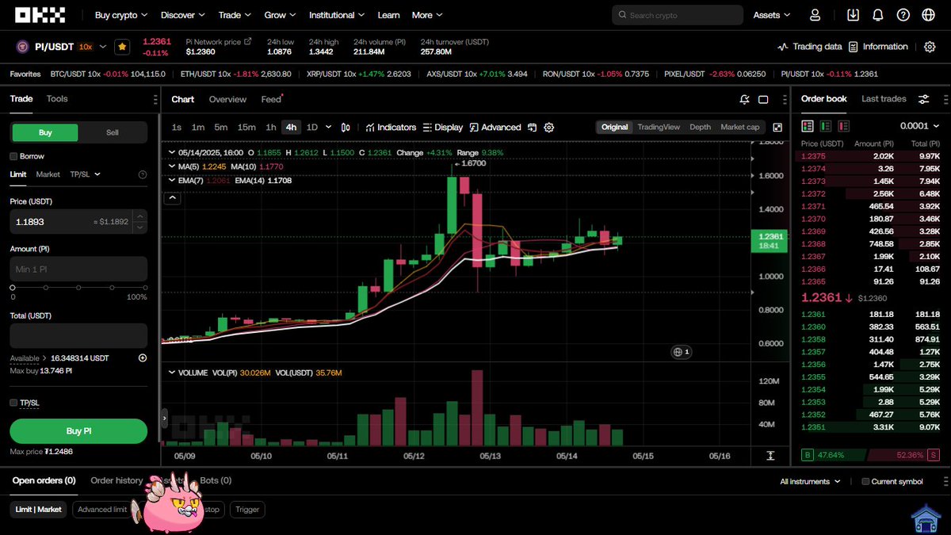
Task: Open order book precision 0.0001 dropdown
Action: [919, 125]
